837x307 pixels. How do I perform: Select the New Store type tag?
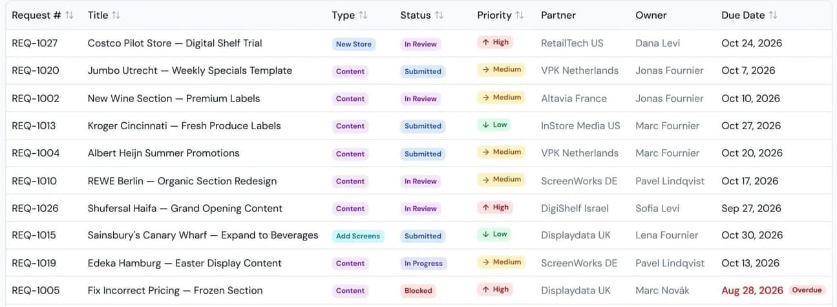pyautogui.click(x=354, y=44)
